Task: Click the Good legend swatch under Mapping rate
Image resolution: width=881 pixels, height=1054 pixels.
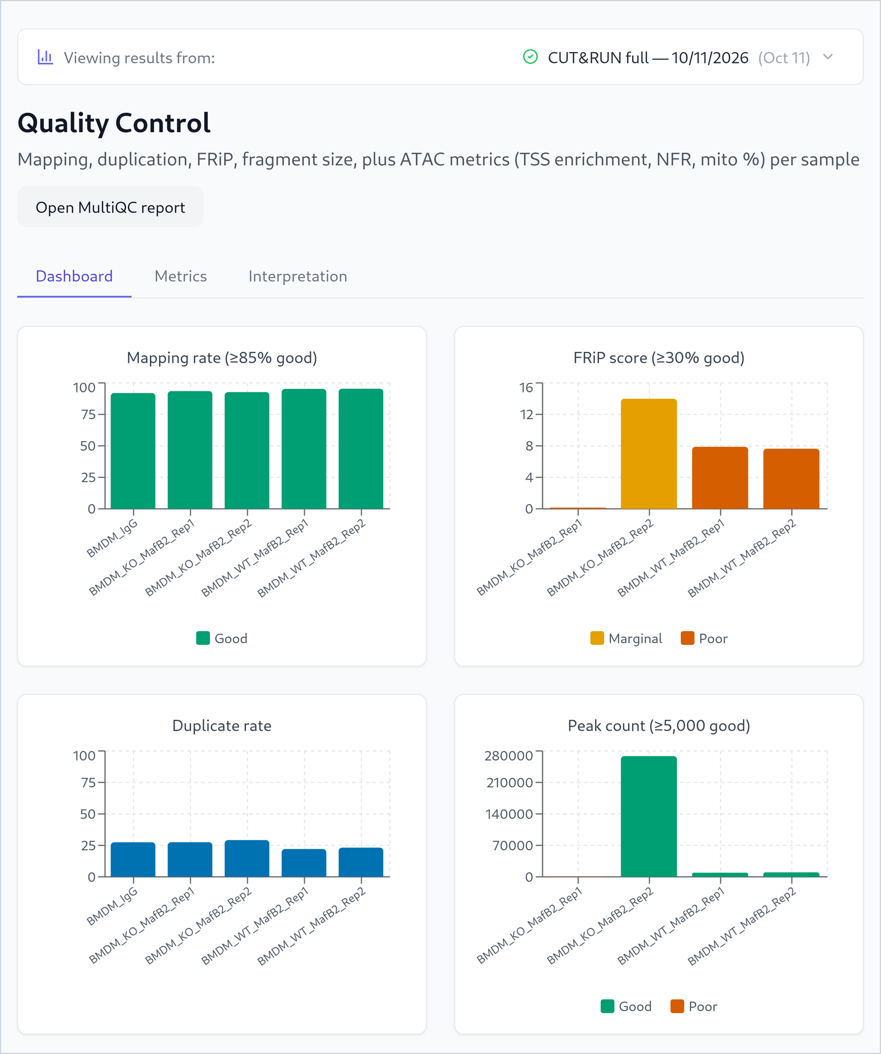Action: [x=203, y=638]
